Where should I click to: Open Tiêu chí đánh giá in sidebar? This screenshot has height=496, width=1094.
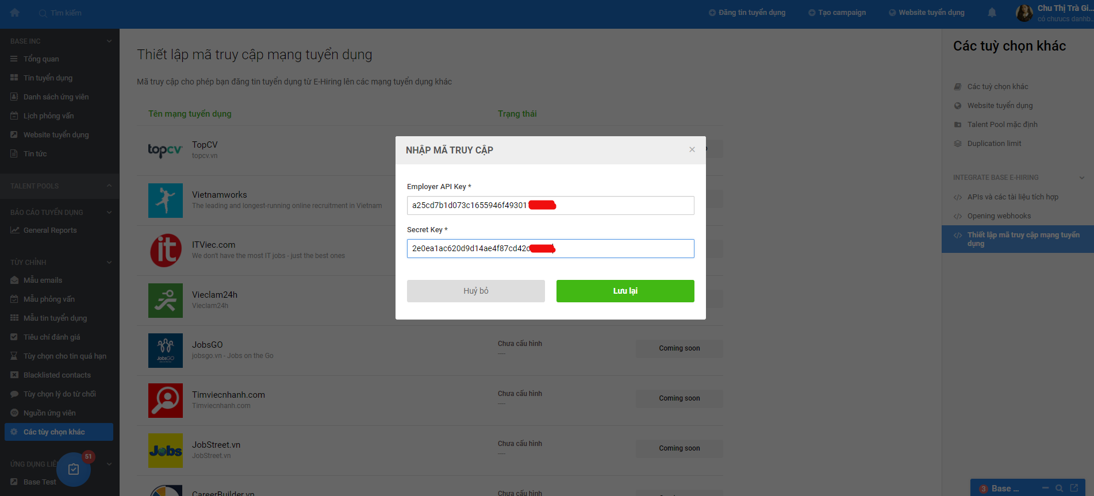pos(52,337)
